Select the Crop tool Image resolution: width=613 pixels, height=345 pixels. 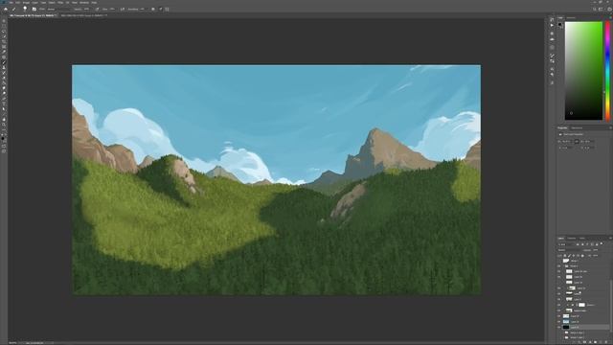point(4,41)
